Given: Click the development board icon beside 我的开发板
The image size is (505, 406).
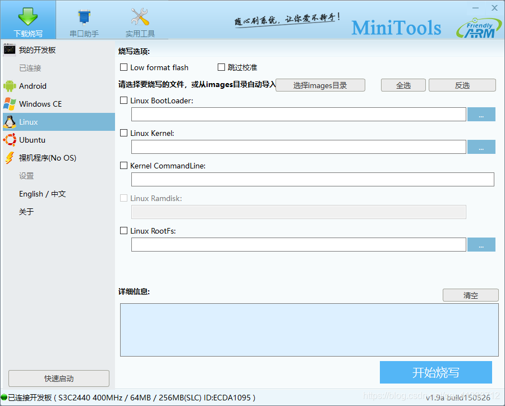Looking at the screenshot, I should (x=10, y=49).
